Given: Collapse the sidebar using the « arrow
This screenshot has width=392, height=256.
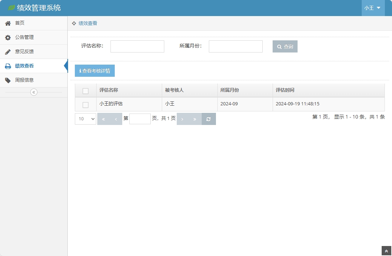Looking at the screenshot, I should (x=33, y=92).
